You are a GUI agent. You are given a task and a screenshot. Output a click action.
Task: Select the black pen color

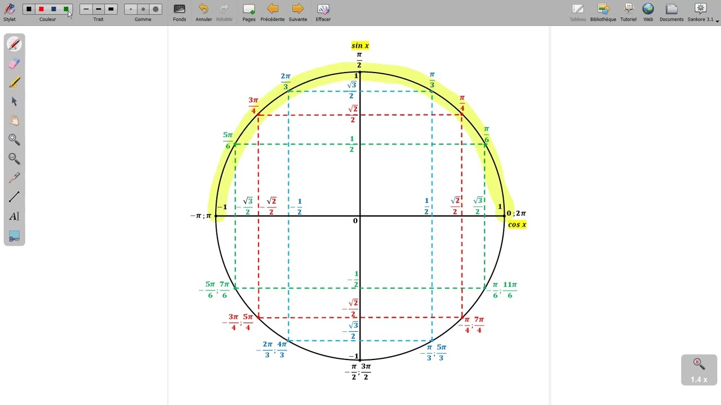click(29, 9)
